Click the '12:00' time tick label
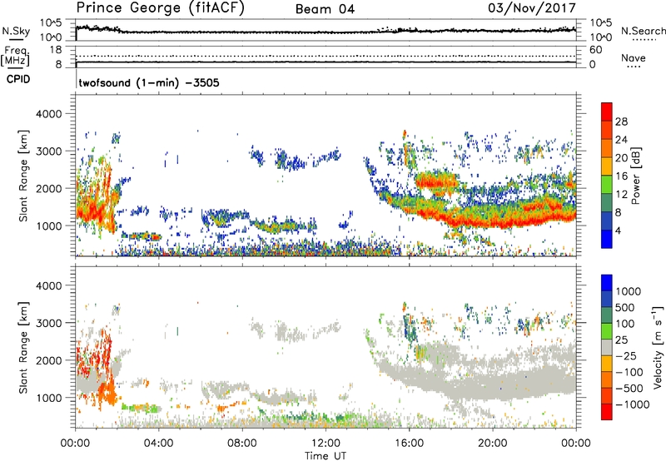 point(326,444)
